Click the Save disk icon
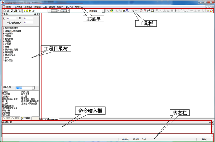 pyautogui.click(x=11, y=11)
